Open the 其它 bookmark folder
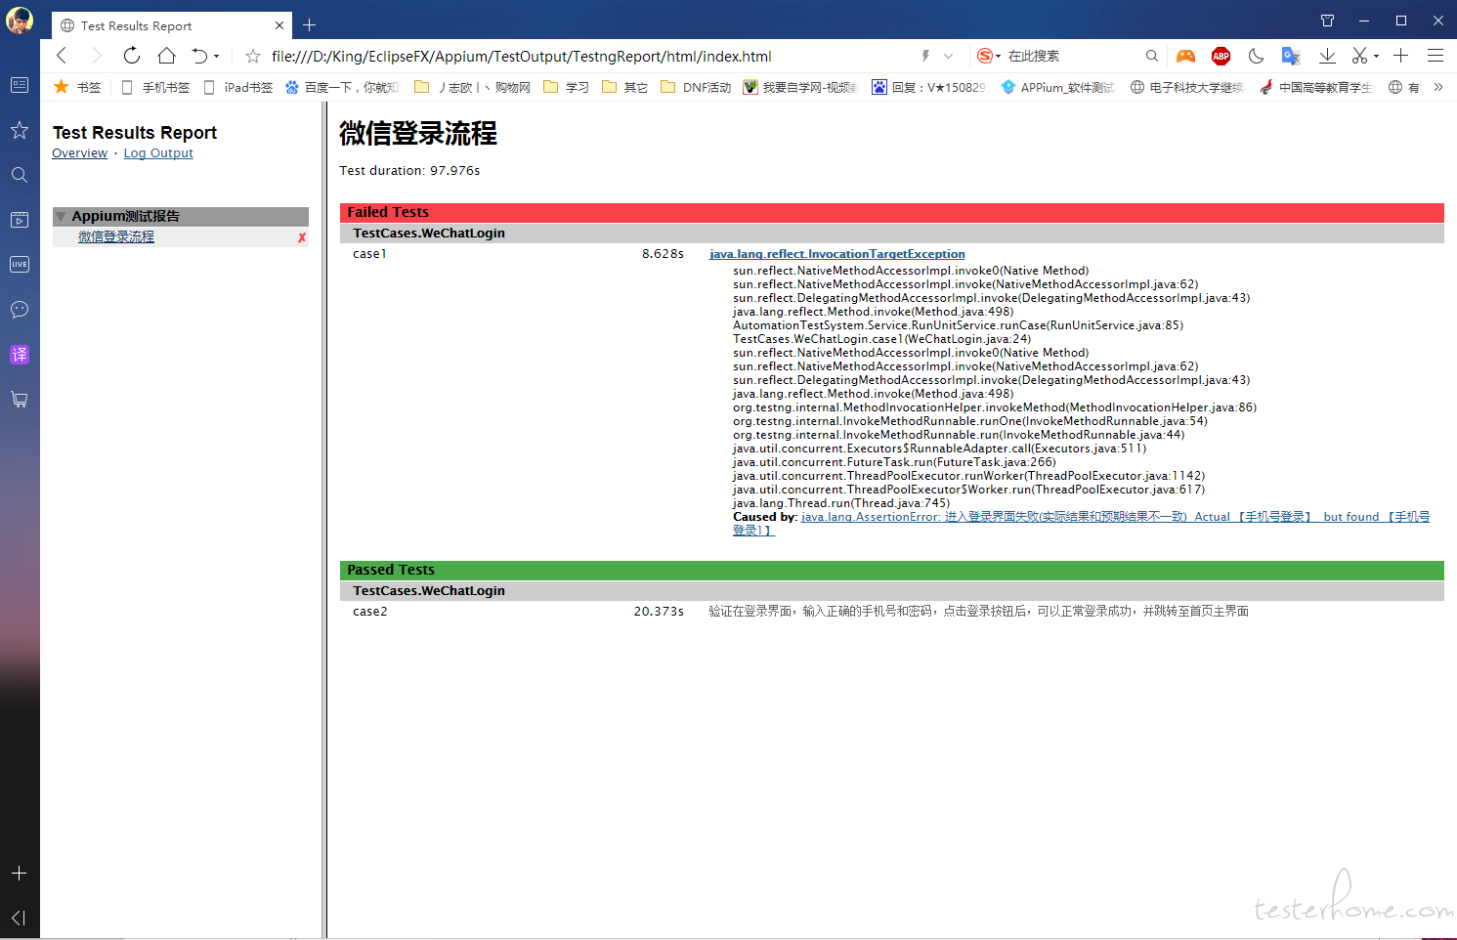 [x=625, y=87]
